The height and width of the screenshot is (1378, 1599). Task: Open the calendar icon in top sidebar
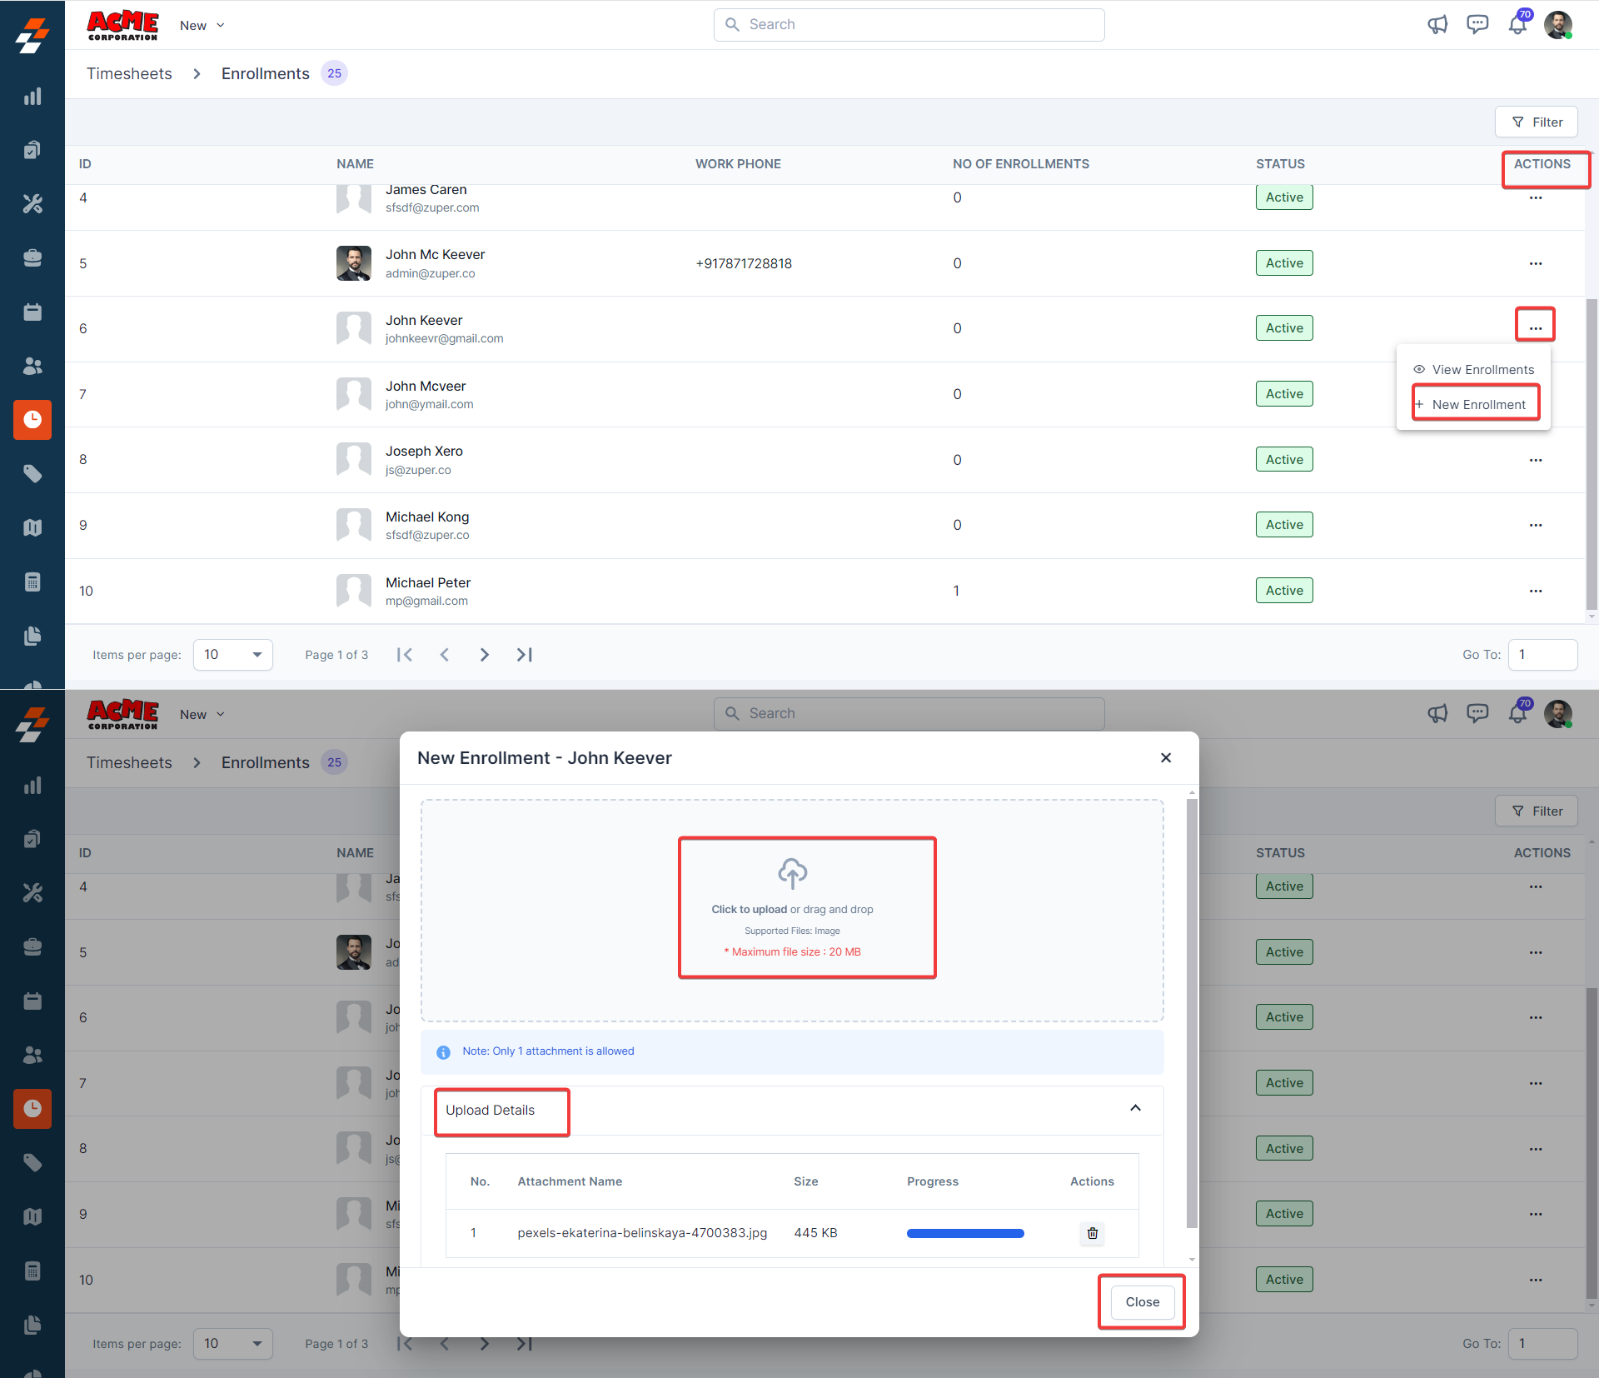pyautogui.click(x=32, y=312)
